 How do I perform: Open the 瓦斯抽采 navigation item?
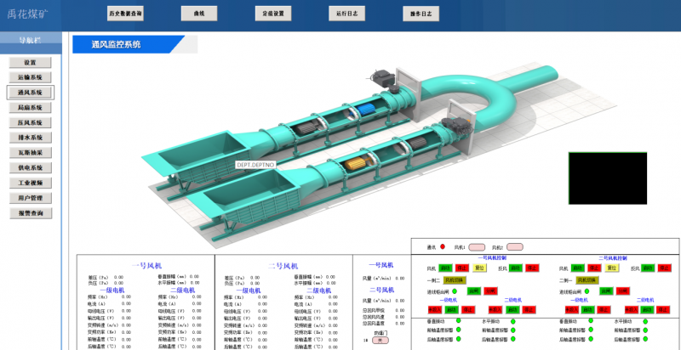pyautogui.click(x=31, y=153)
